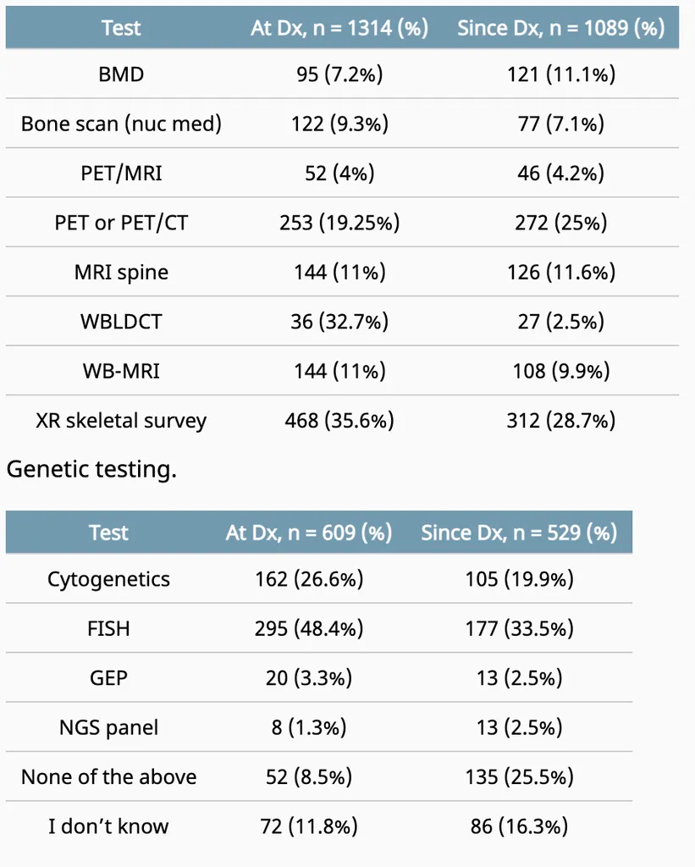The image size is (695, 867).
Task: Click the BMD row label
Action: [121, 75]
